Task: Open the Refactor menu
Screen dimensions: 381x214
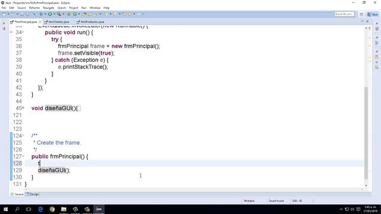Action: click(35, 8)
